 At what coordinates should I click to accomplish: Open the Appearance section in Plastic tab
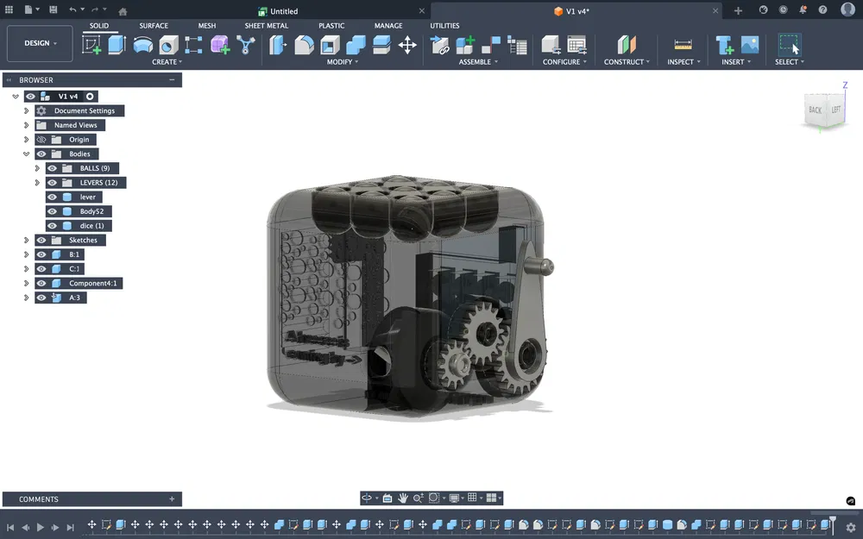pyautogui.click(x=331, y=26)
